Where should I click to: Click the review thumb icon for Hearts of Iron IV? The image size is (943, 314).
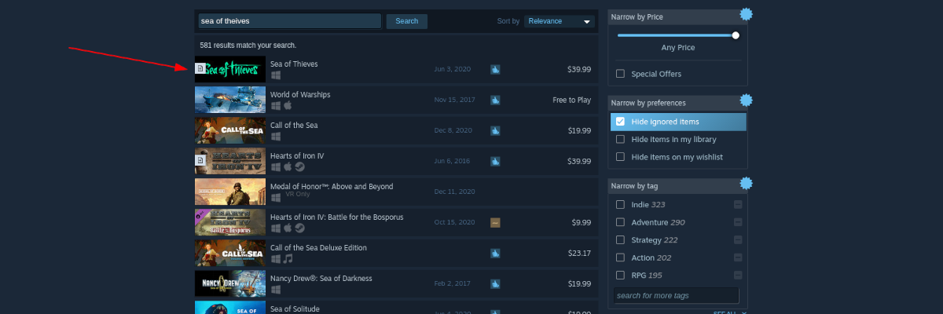coord(495,161)
